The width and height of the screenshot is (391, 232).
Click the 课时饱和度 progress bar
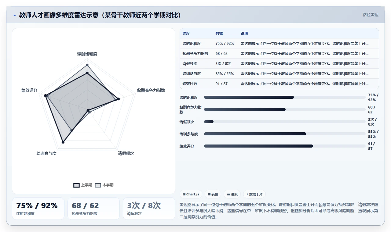coord(285,97)
